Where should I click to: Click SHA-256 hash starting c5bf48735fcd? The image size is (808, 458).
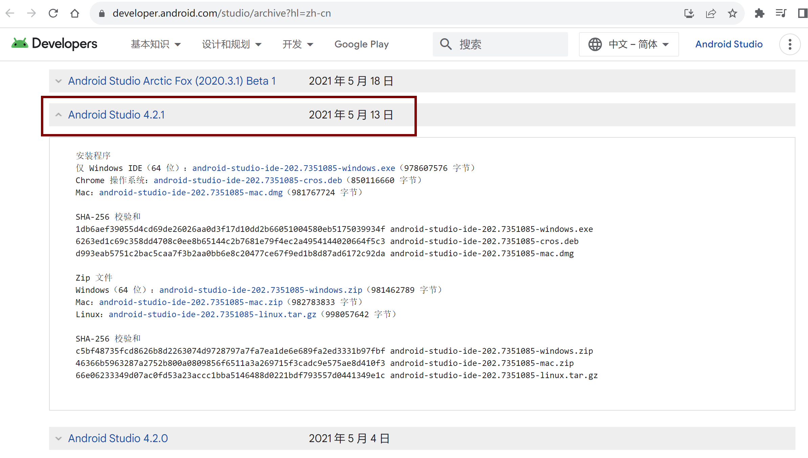pos(230,351)
